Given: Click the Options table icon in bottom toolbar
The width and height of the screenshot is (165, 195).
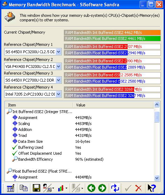Looking at the screenshot, I should pyautogui.click(x=10, y=188).
